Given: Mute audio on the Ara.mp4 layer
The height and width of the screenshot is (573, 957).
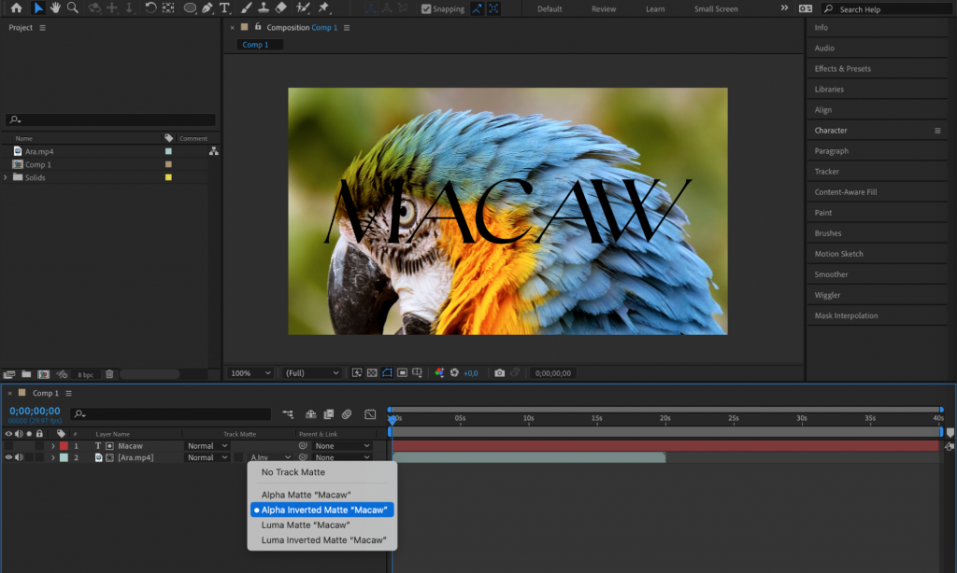Looking at the screenshot, I should [x=20, y=457].
